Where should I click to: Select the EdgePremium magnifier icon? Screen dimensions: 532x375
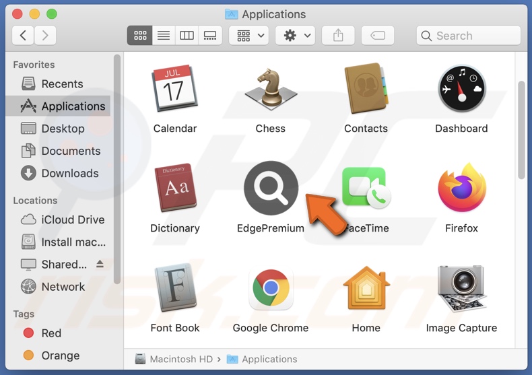coord(271,188)
